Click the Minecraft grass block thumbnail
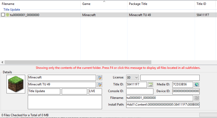The image size is (217, 118). click(16, 84)
